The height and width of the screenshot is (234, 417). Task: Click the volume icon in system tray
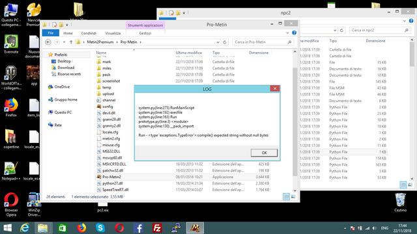[375, 228]
